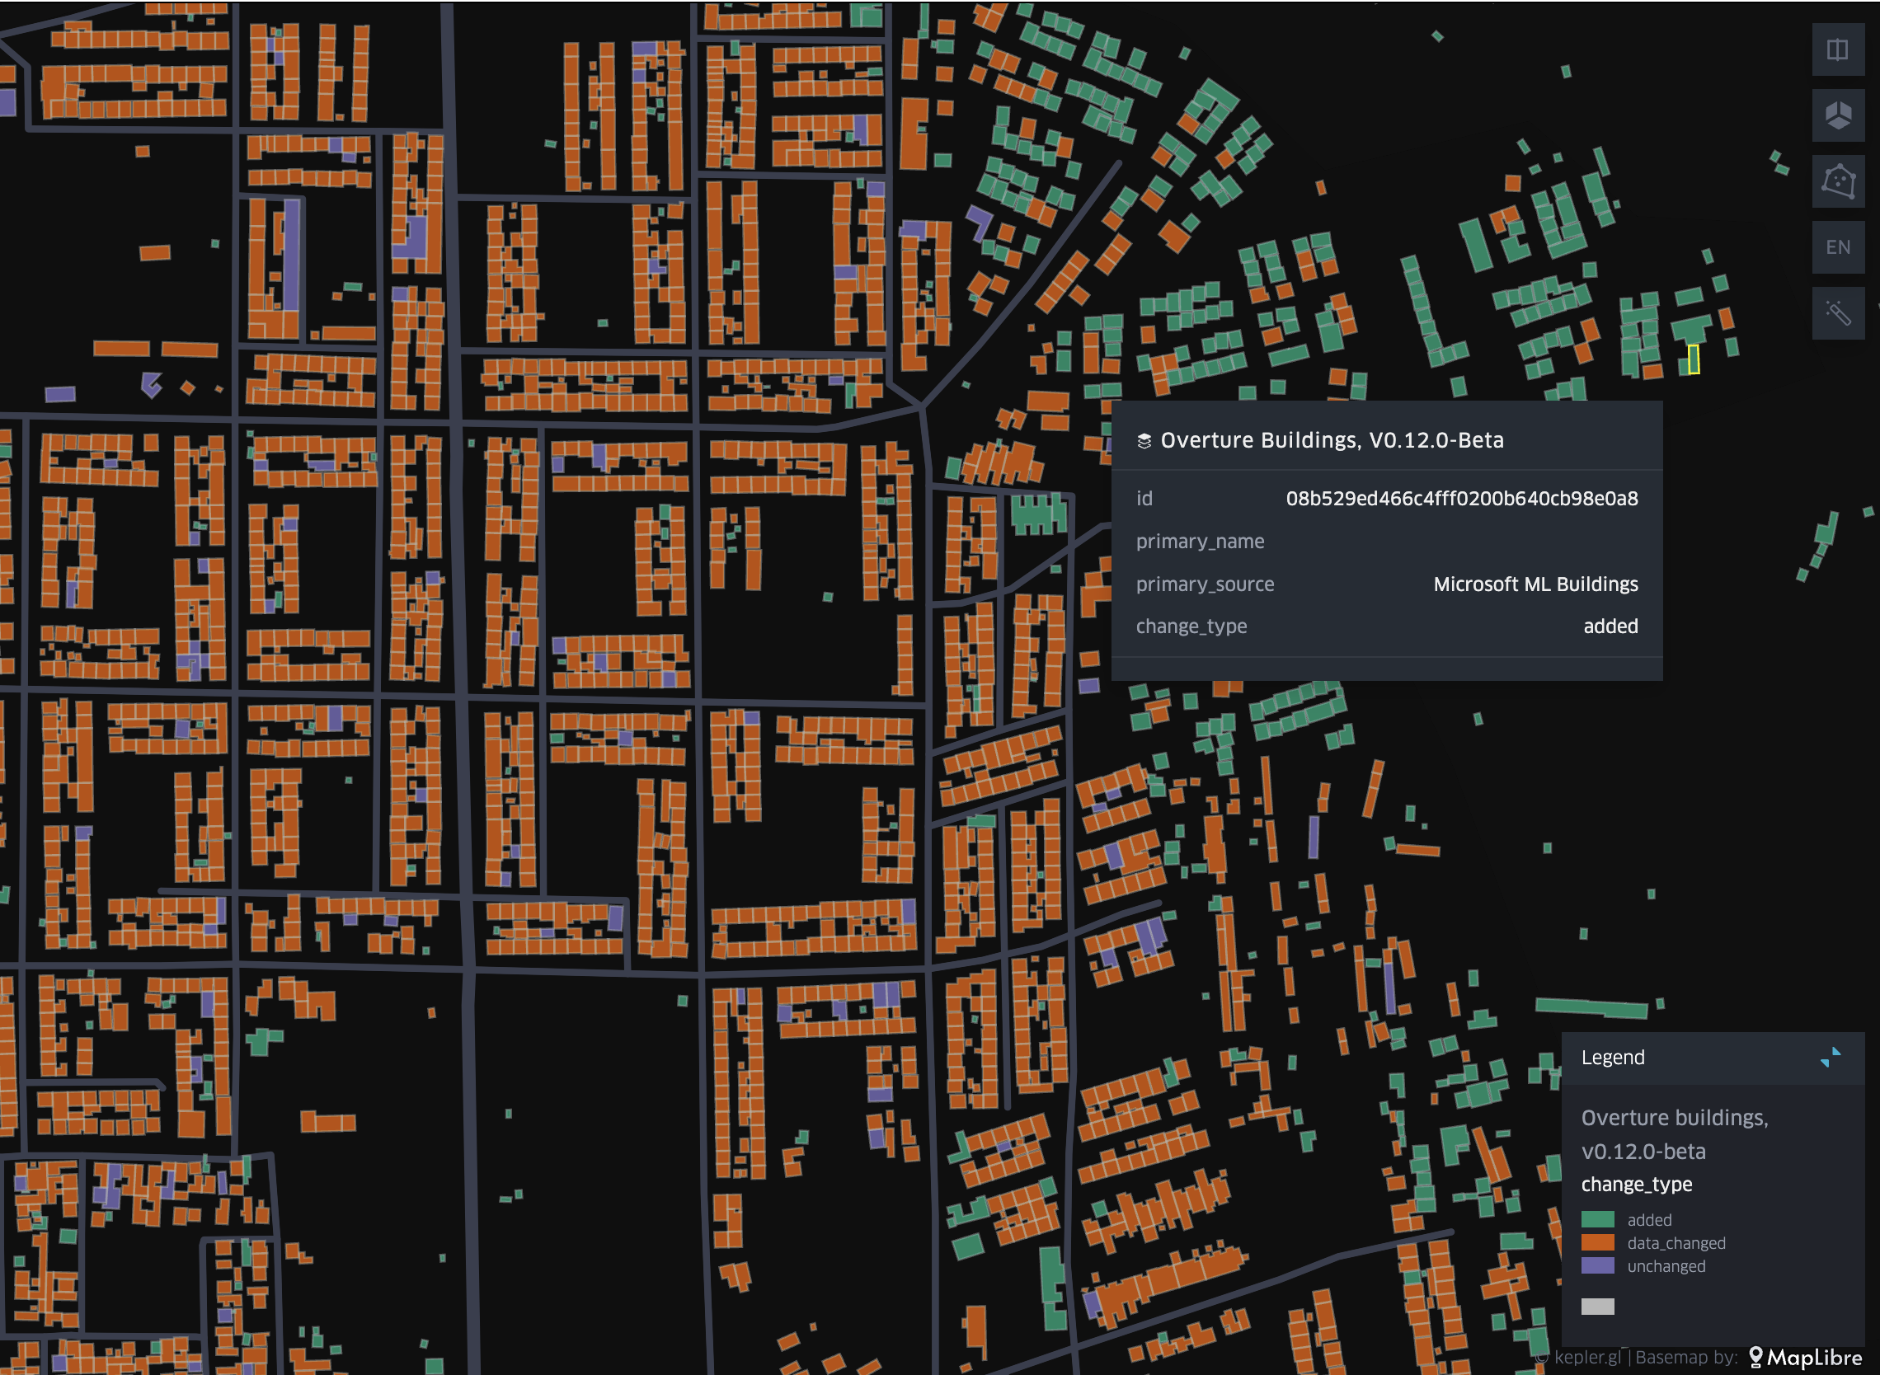Image resolution: width=1880 pixels, height=1375 pixels.
Task: Enable the 3D map view
Action: (1838, 115)
